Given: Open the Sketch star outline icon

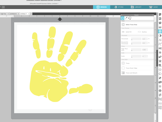Looking at the screenshot, I should [160, 74].
